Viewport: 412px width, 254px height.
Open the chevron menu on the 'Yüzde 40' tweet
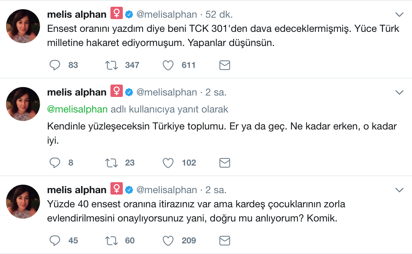click(399, 190)
